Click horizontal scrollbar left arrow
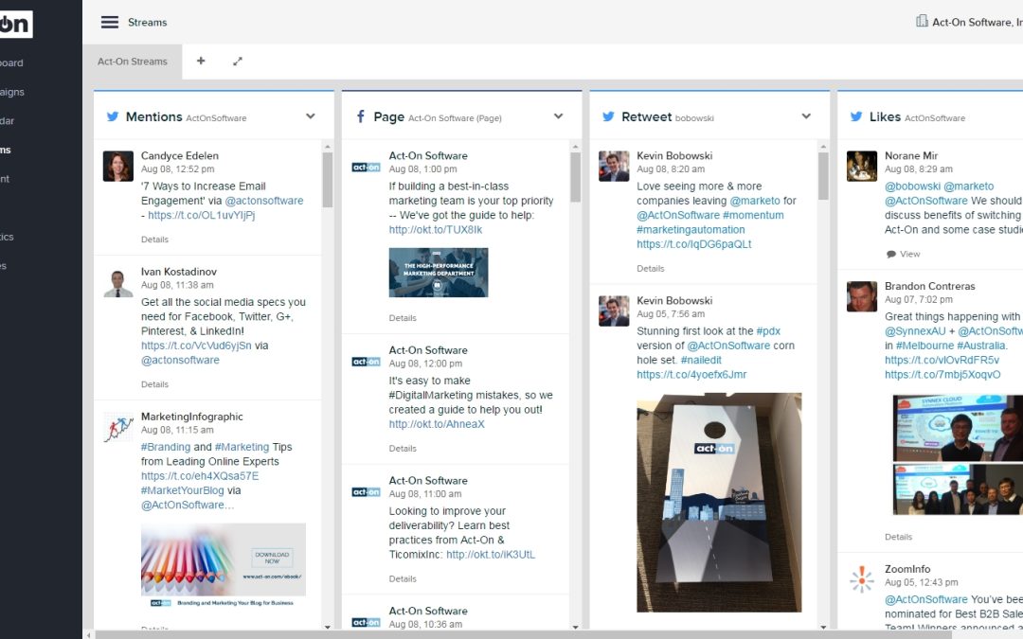The height and width of the screenshot is (639, 1023). (x=89, y=634)
